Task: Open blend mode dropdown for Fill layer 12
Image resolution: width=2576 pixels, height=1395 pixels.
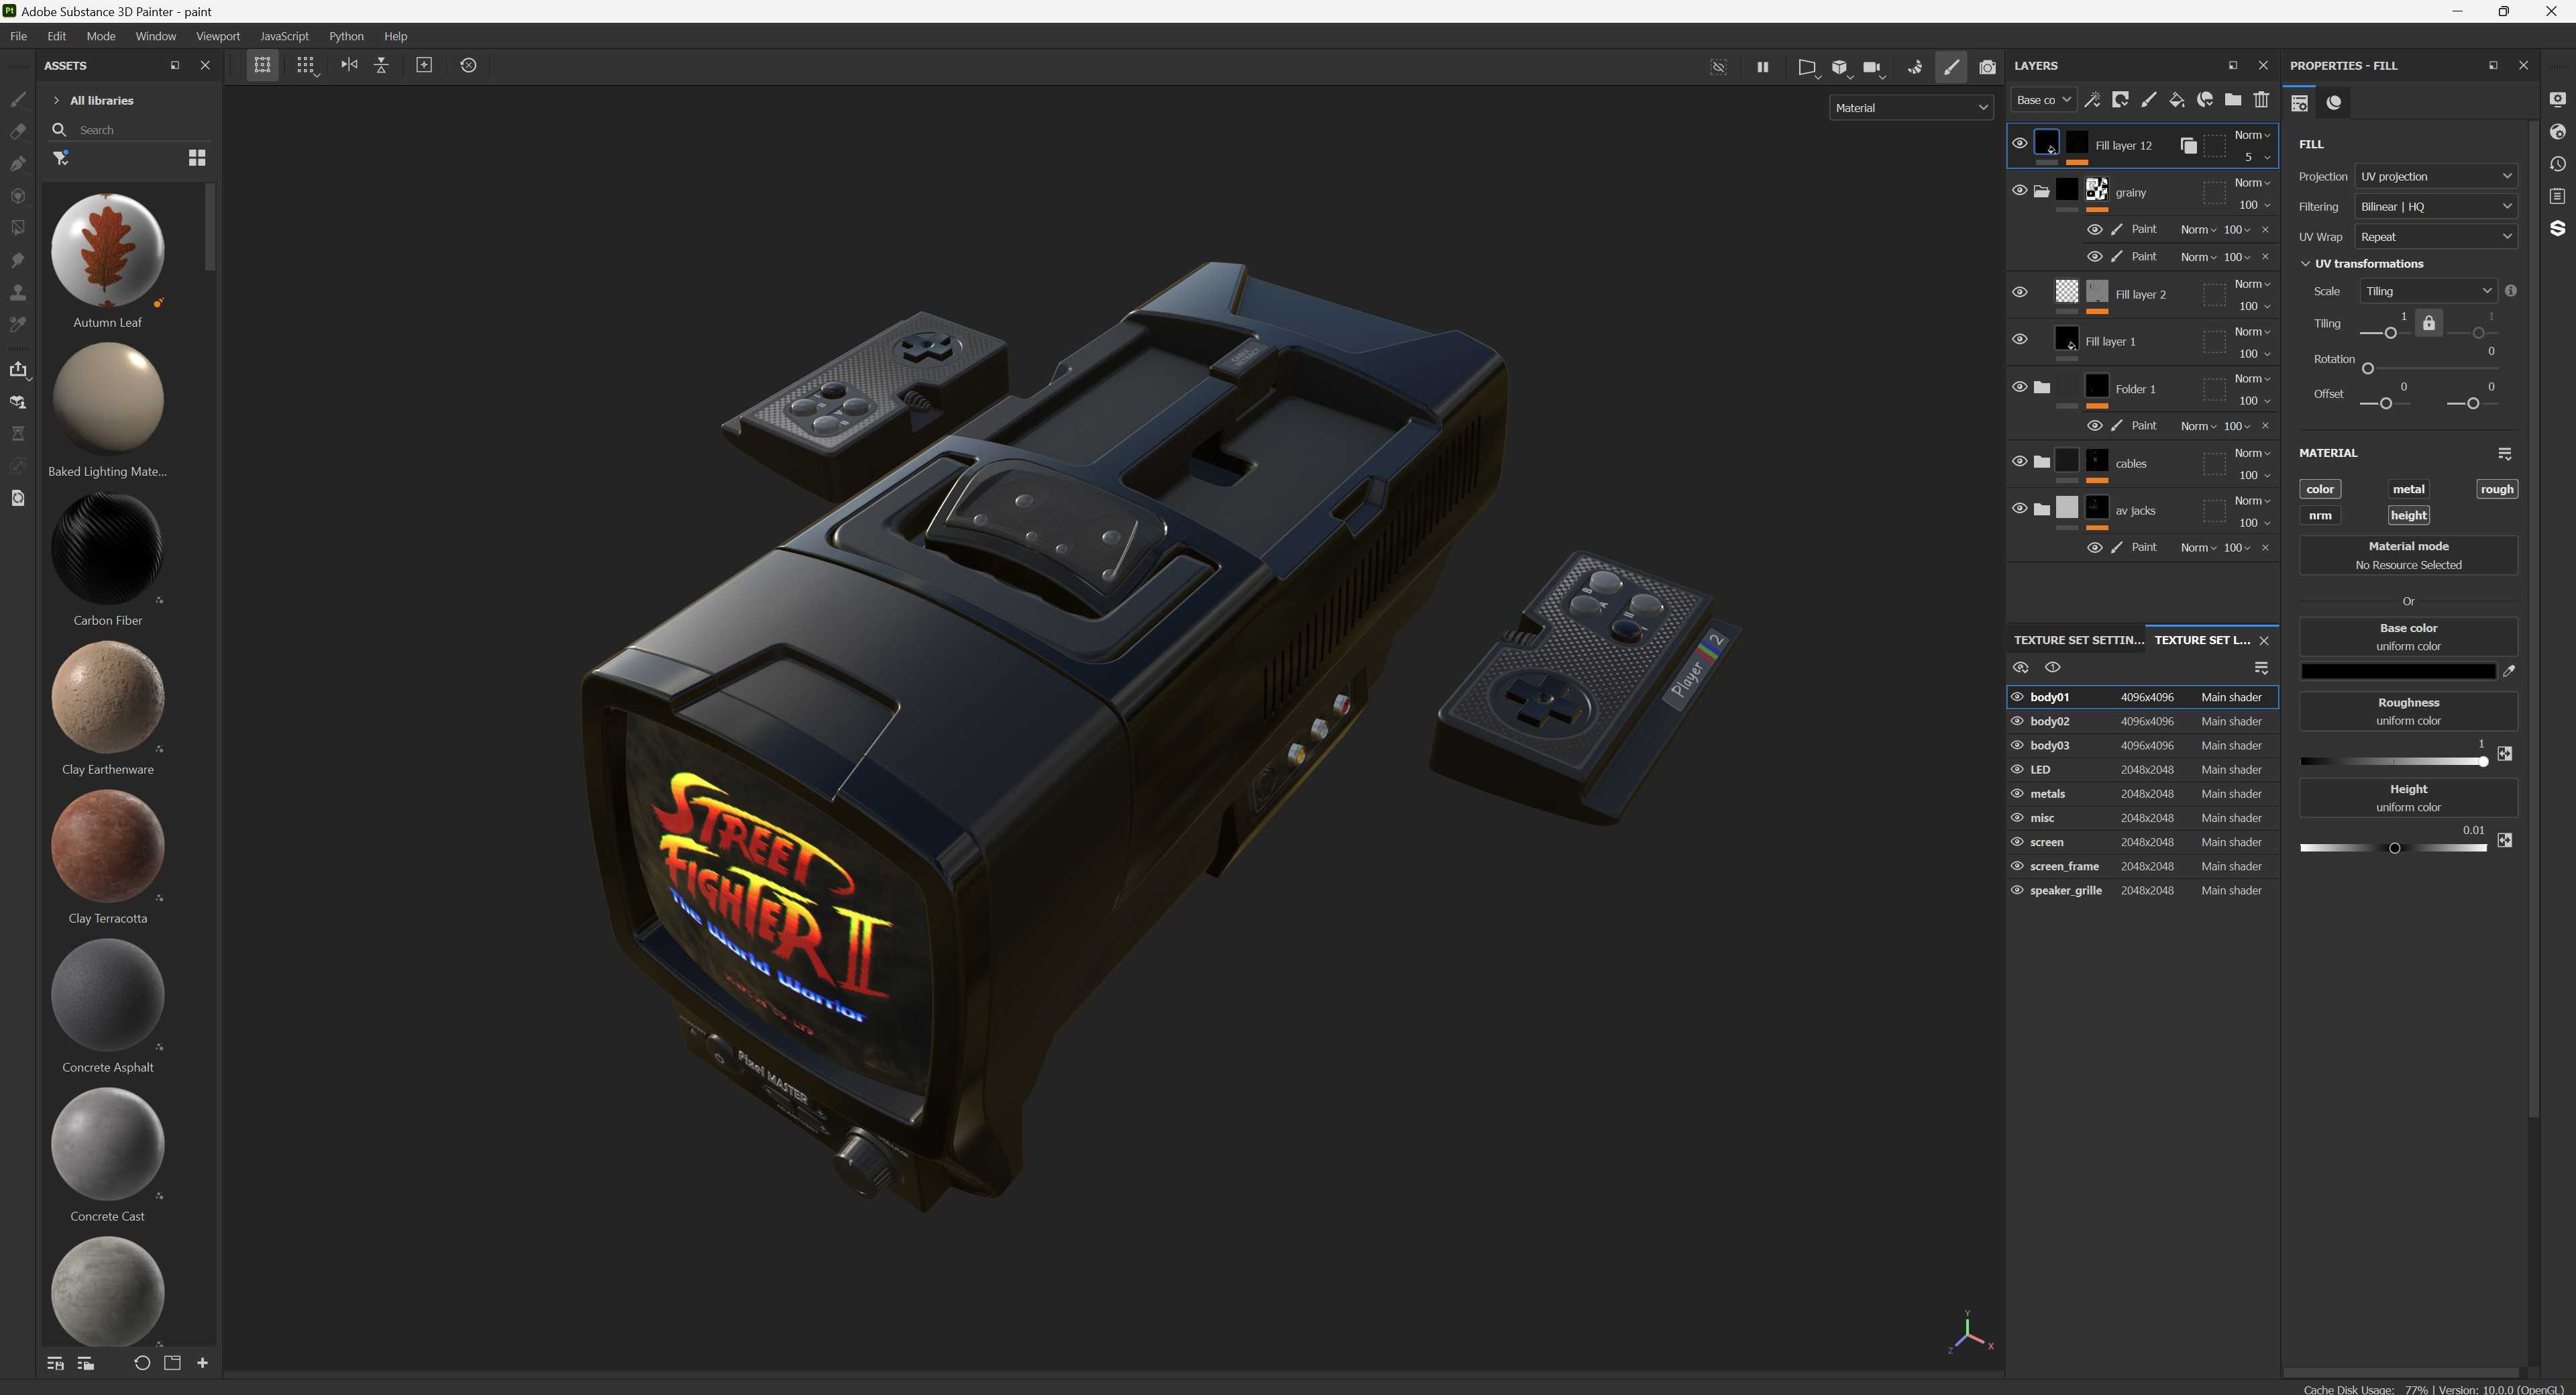Action: (x=2252, y=135)
